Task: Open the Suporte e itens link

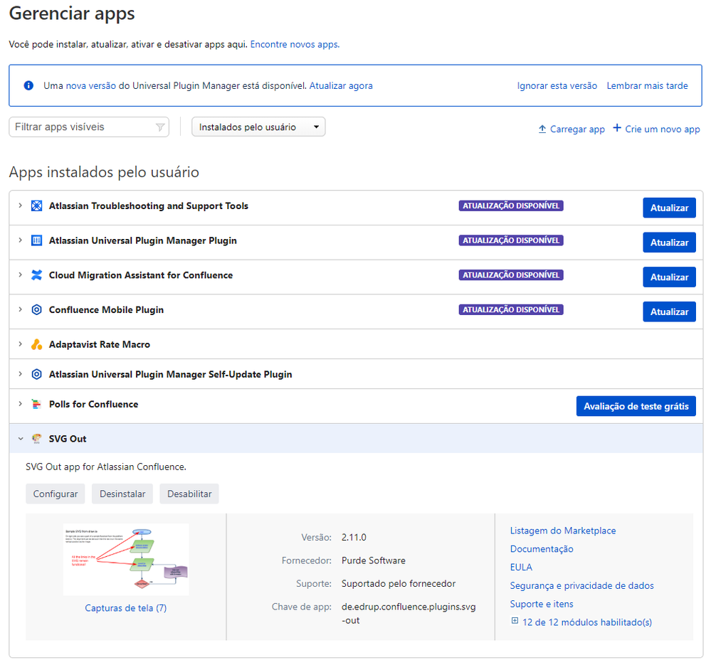Action: [542, 604]
